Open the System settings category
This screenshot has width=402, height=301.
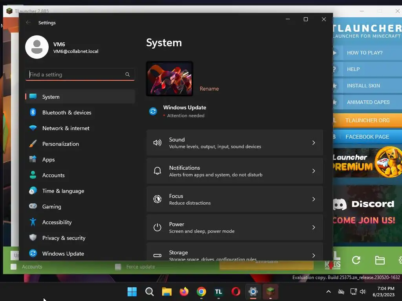(80, 97)
